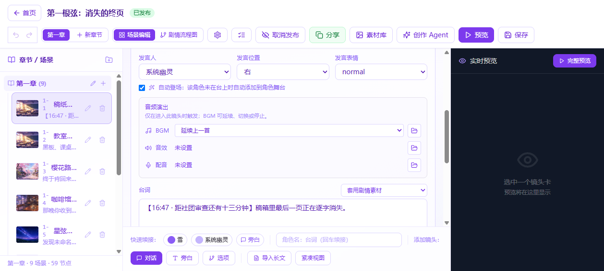The height and width of the screenshot is (271, 604).
Task: Toggle 自动登场 checkbox
Action: [142, 88]
